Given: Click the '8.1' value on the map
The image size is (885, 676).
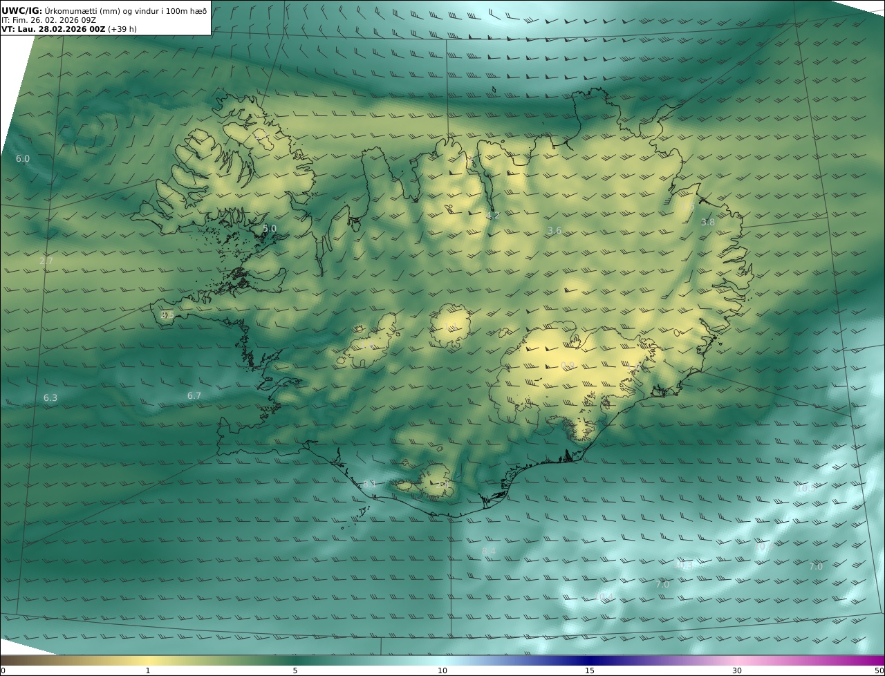Looking at the screenshot, I should click(370, 485).
